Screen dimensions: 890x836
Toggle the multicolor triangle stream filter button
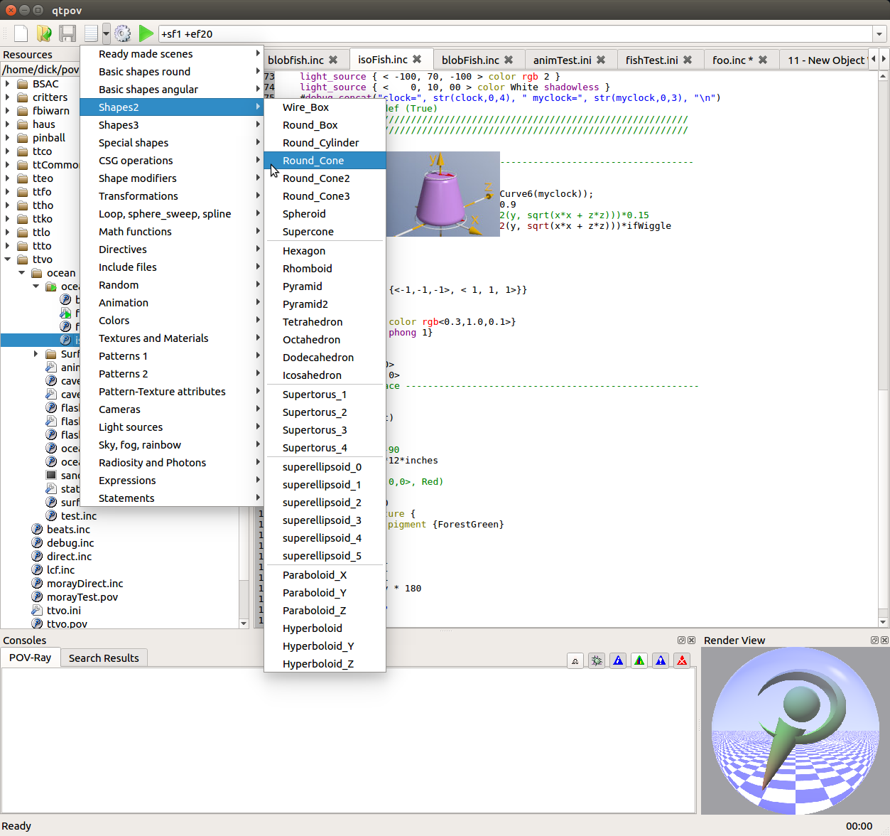(x=639, y=660)
